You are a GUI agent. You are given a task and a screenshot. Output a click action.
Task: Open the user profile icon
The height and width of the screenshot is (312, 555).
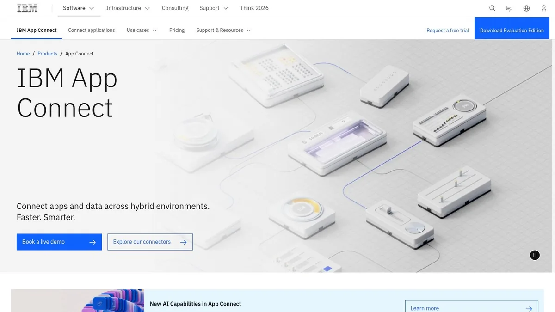coord(544,8)
